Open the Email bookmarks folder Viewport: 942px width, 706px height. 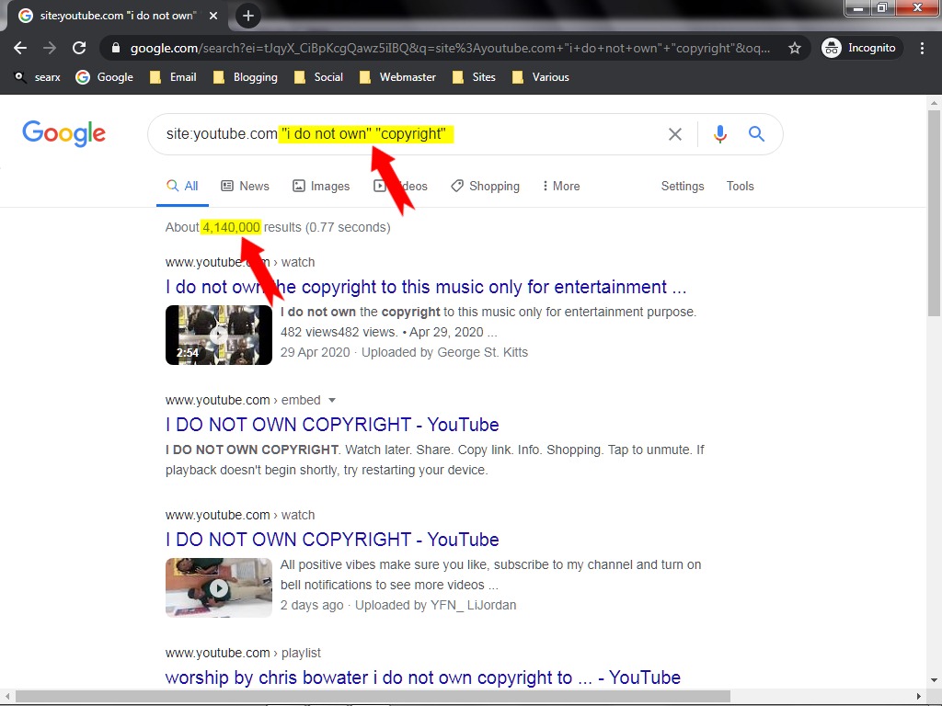(173, 77)
